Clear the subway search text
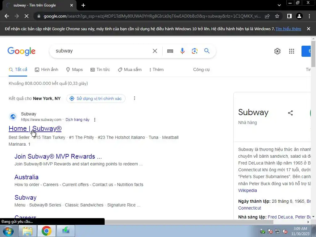 point(155,51)
